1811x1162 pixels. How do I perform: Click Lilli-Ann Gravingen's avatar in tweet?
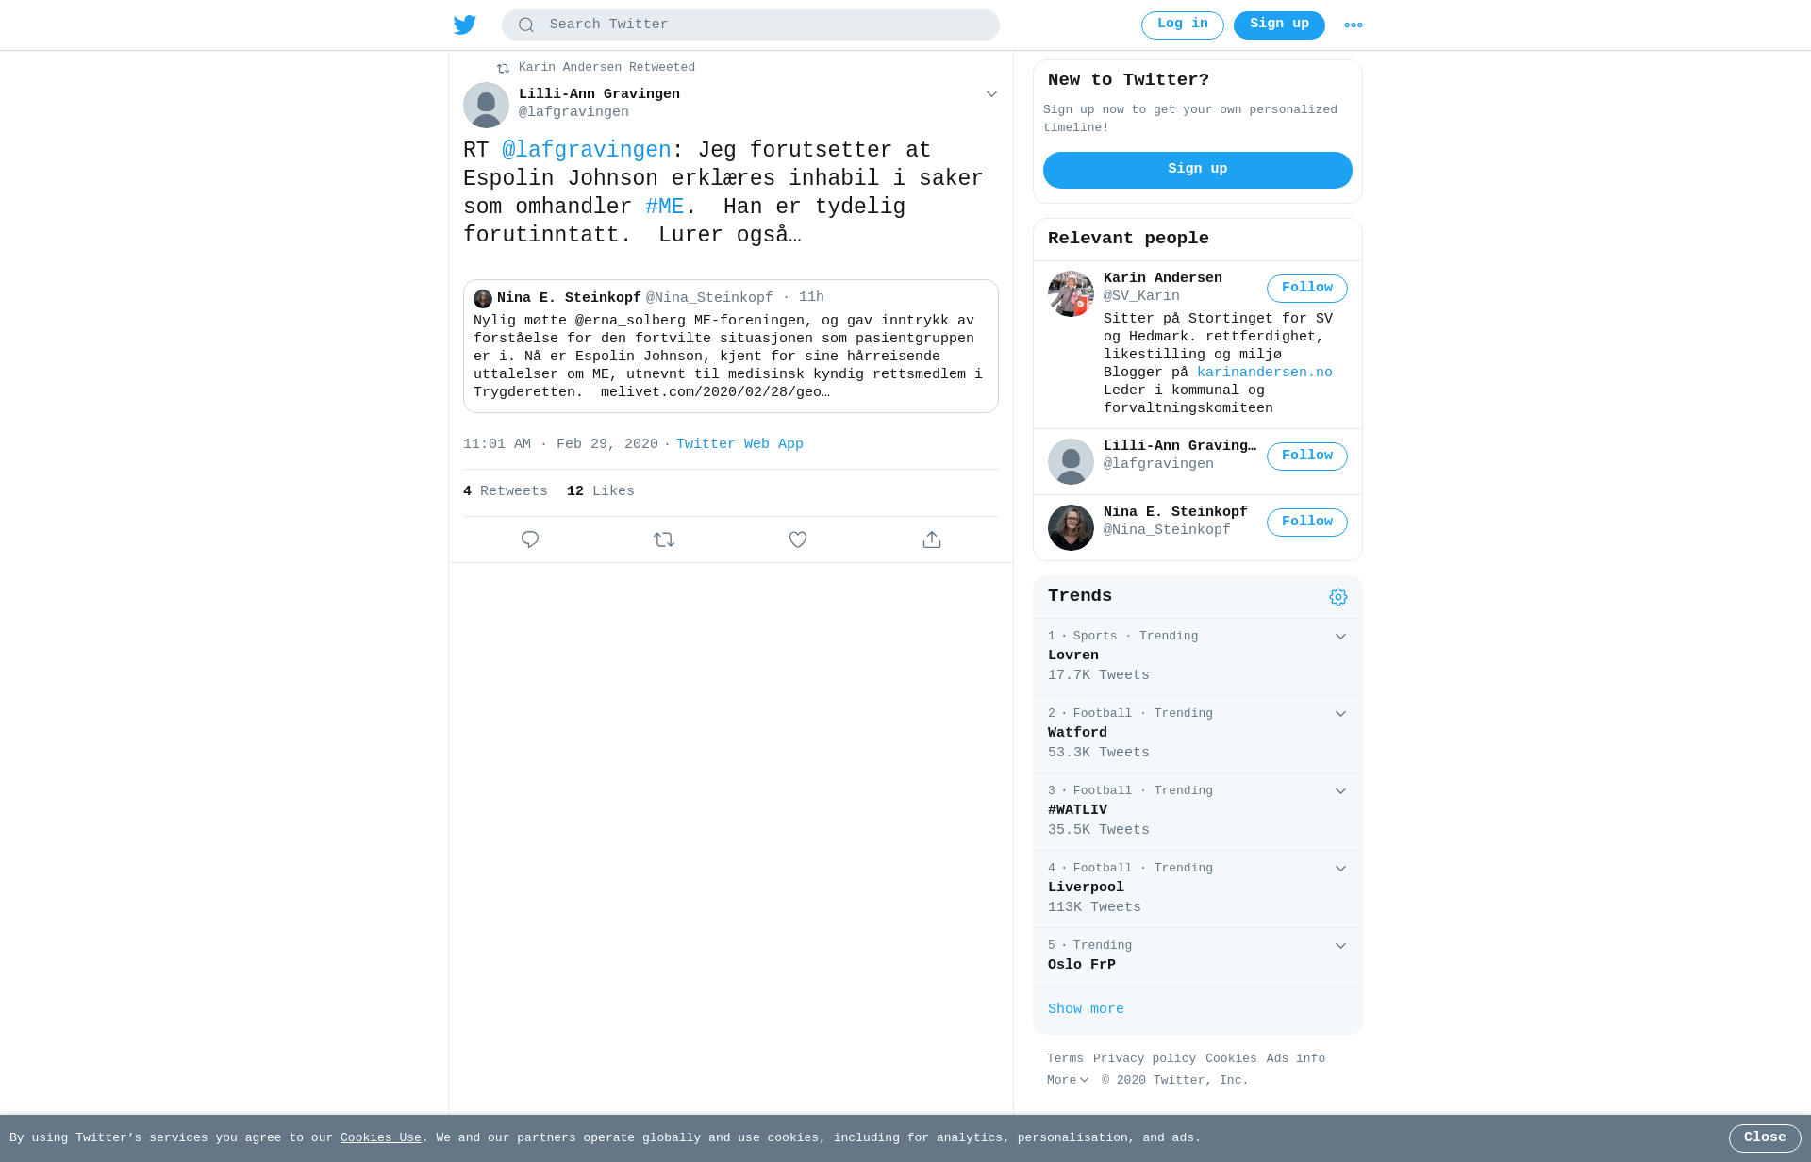[x=486, y=105]
